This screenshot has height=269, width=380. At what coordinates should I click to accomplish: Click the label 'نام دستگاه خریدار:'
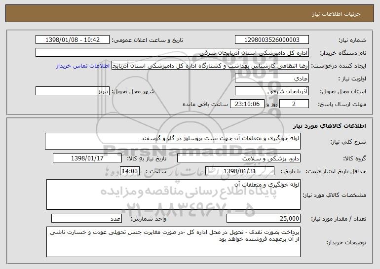click(343, 53)
